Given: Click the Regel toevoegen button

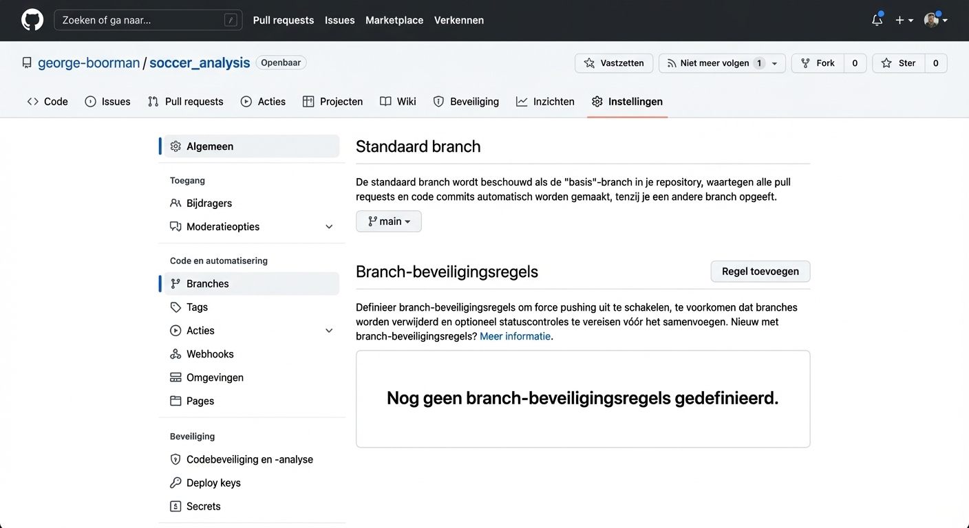Looking at the screenshot, I should [x=760, y=272].
